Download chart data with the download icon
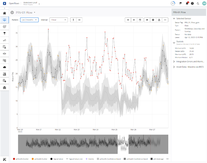 tap(159, 20)
